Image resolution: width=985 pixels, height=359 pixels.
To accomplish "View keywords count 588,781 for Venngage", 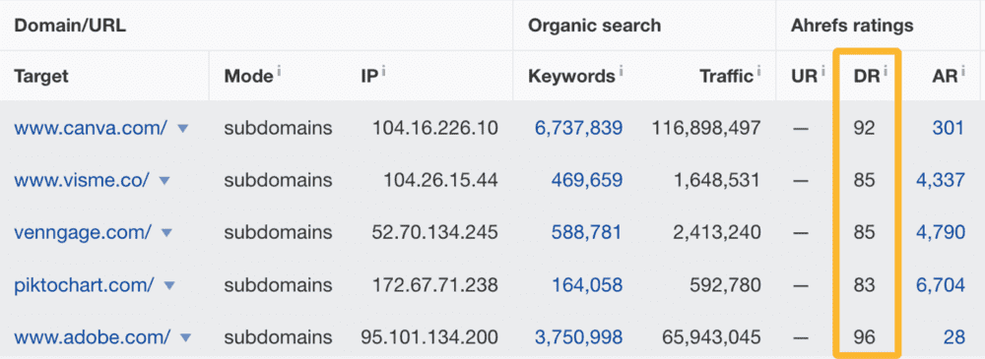I will pyautogui.click(x=587, y=232).
